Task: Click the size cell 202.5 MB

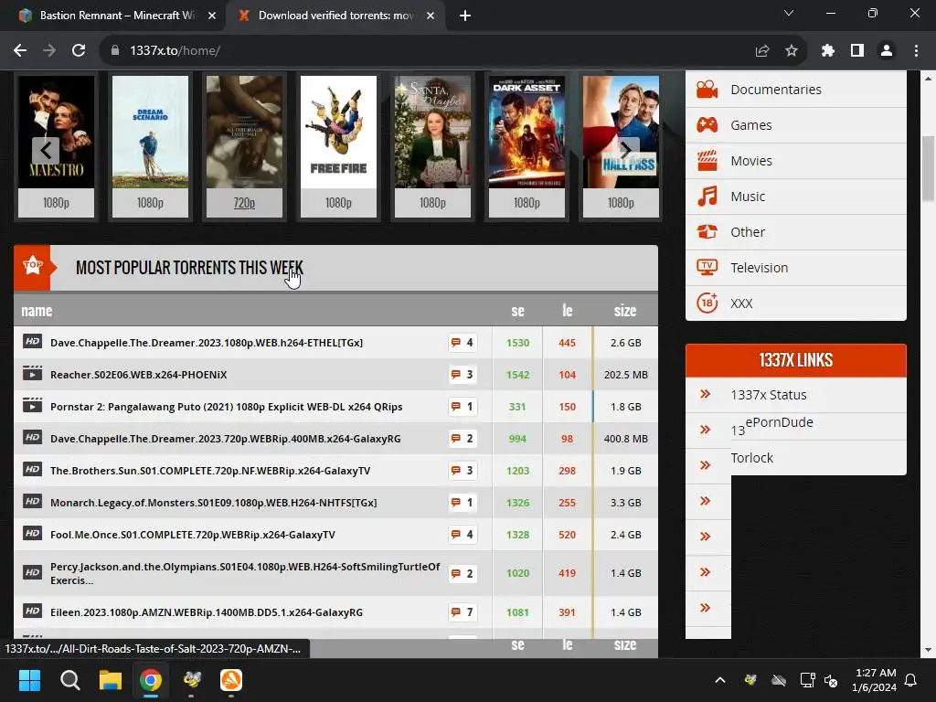Action: (x=625, y=375)
